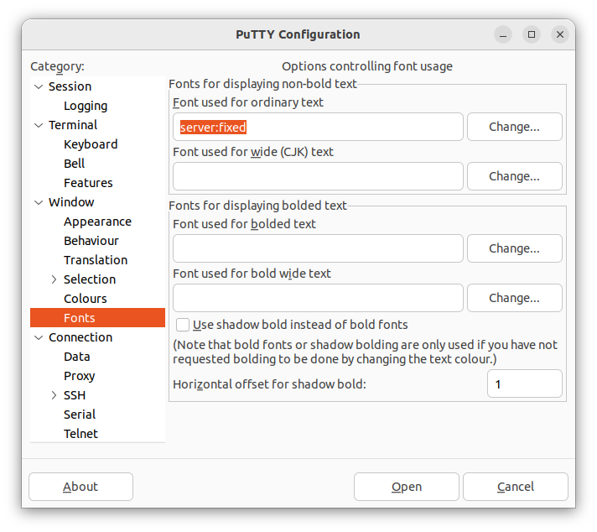This screenshot has width=597, height=532.
Task: Click Change for wide CJK font
Action: click(x=514, y=176)
